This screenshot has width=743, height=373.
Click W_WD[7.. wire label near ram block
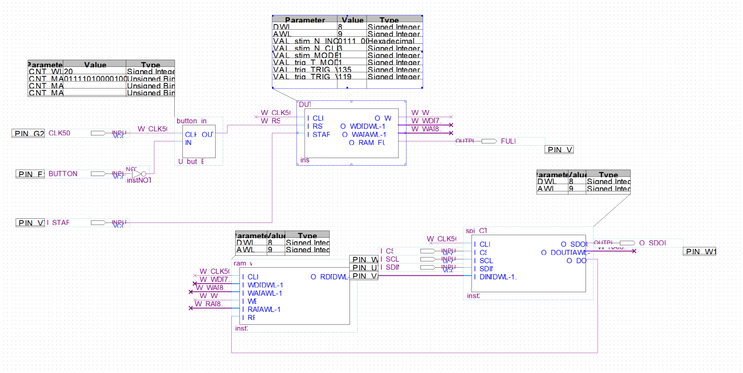(216, 280)
